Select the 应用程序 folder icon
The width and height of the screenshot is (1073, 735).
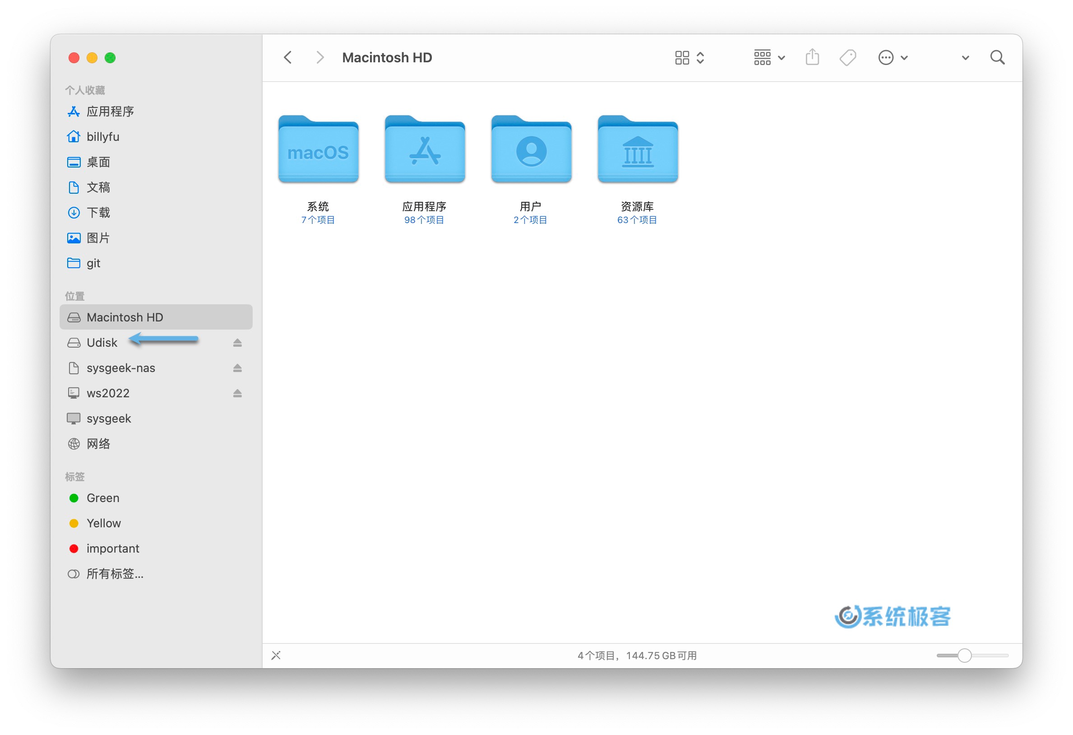click(425, 149)
